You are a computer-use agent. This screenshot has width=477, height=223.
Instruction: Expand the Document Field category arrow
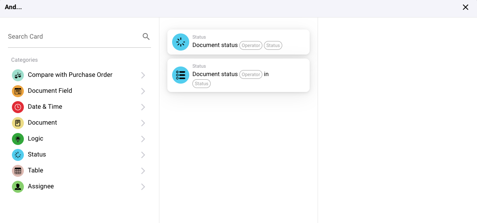(x=143, y=91)
